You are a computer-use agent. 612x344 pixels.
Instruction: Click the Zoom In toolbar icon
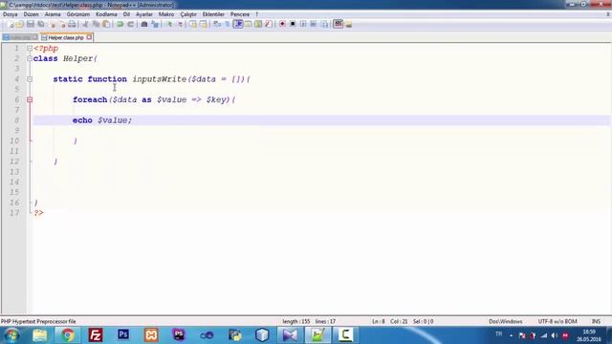click(169, 24)
